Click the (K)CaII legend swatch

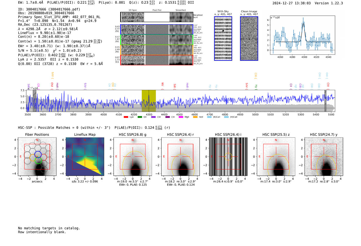coord(209,117)
